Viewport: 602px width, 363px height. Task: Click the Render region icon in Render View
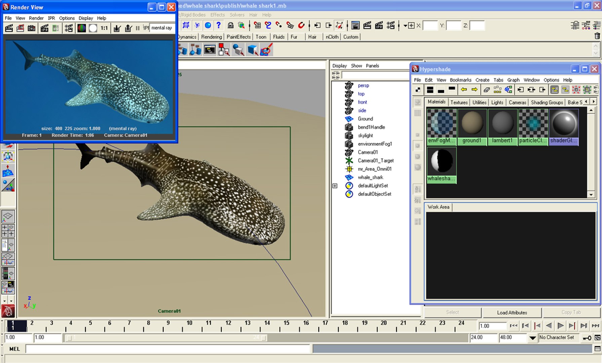[20, 28]
